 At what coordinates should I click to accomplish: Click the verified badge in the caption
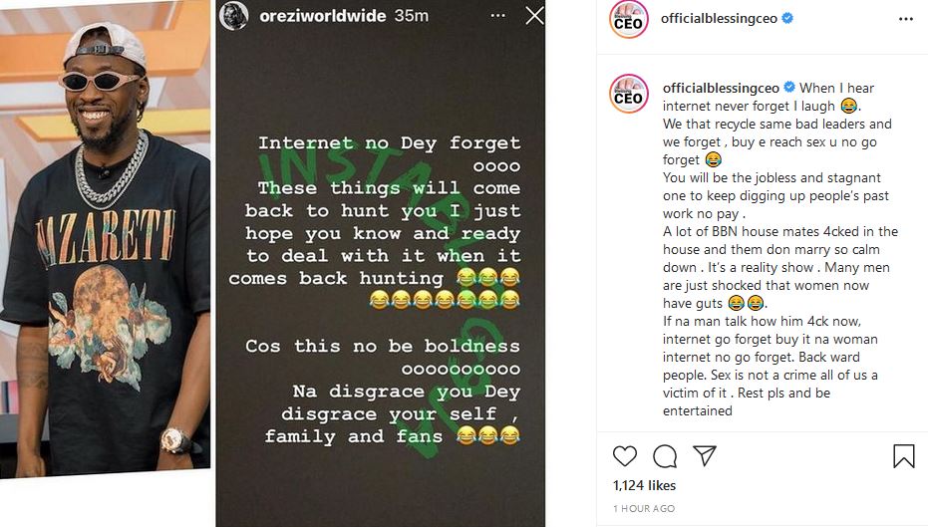tap(789, 88)
